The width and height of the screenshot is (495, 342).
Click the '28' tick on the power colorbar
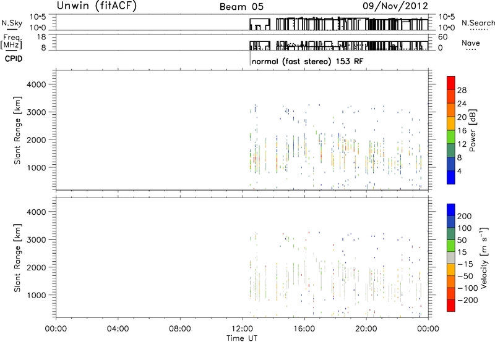click(462, 90)
